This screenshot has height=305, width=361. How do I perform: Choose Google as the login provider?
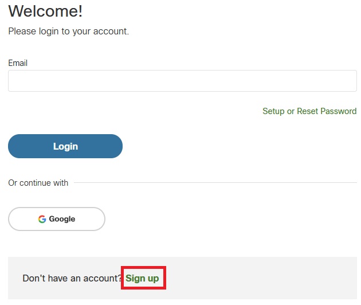[57, 219]
